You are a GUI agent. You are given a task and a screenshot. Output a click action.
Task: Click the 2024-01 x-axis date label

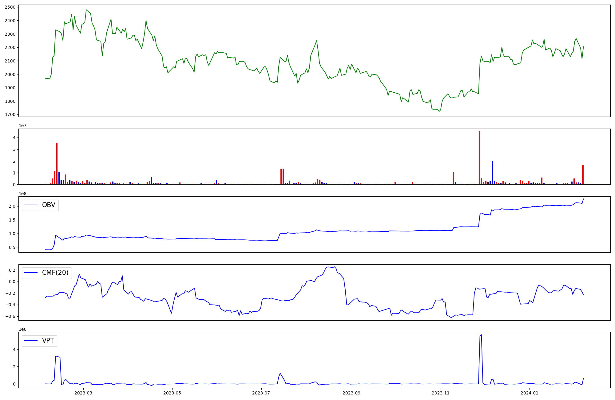530,393
